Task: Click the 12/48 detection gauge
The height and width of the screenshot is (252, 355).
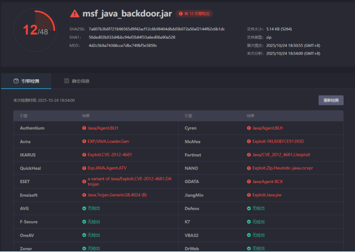Action: pyautogui.click(x=35, y=30)
